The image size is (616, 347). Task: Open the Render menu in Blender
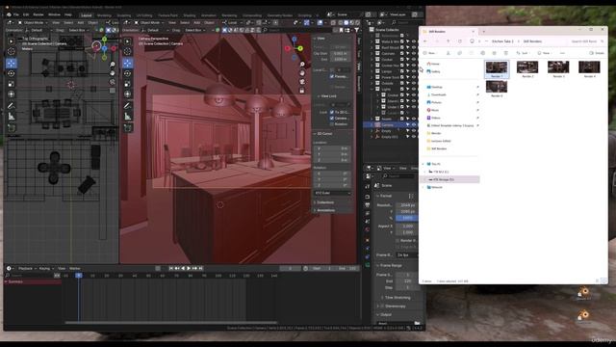pyautogui.click(x=38, y=14)
